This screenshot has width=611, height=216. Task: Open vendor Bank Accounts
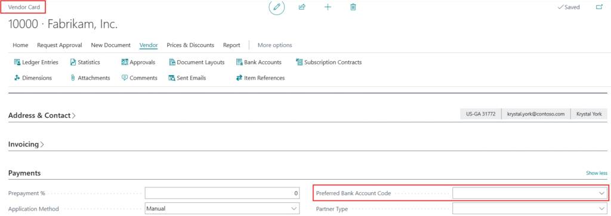[259, 62]
